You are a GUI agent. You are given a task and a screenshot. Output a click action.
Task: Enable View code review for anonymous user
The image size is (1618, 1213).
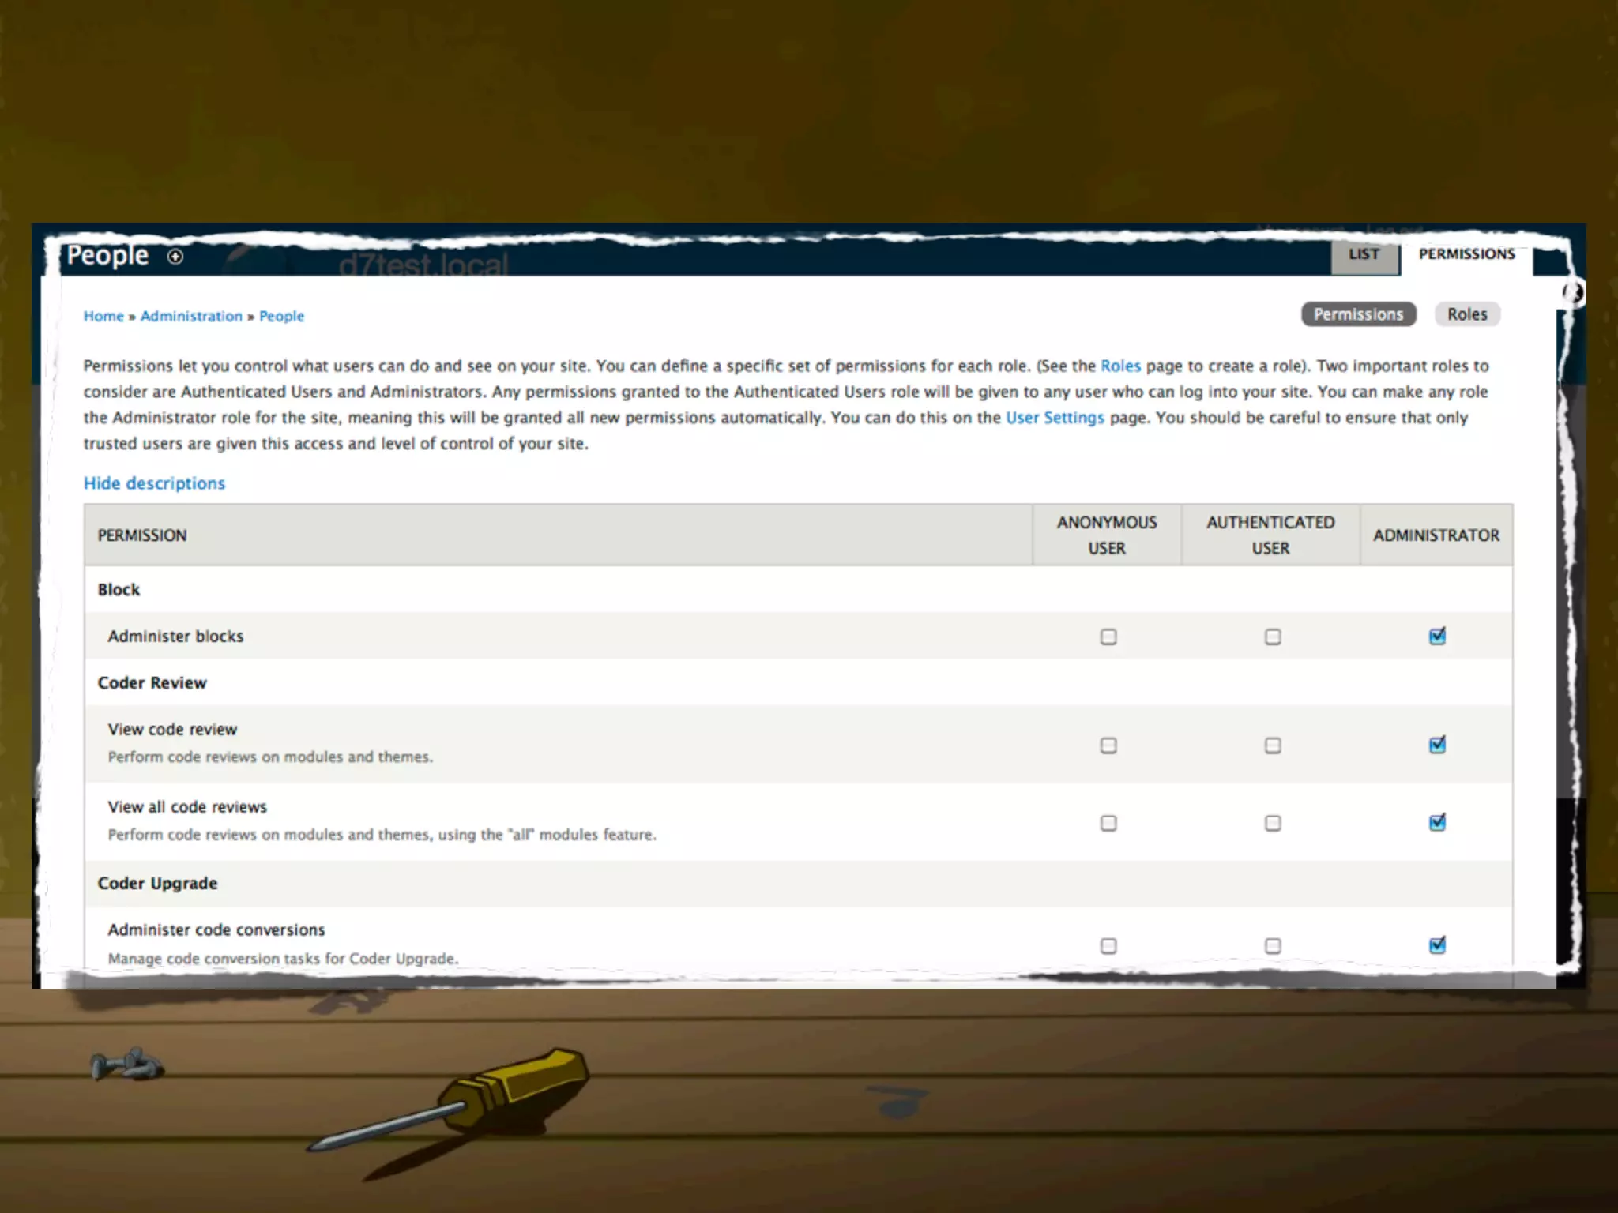1108,745
